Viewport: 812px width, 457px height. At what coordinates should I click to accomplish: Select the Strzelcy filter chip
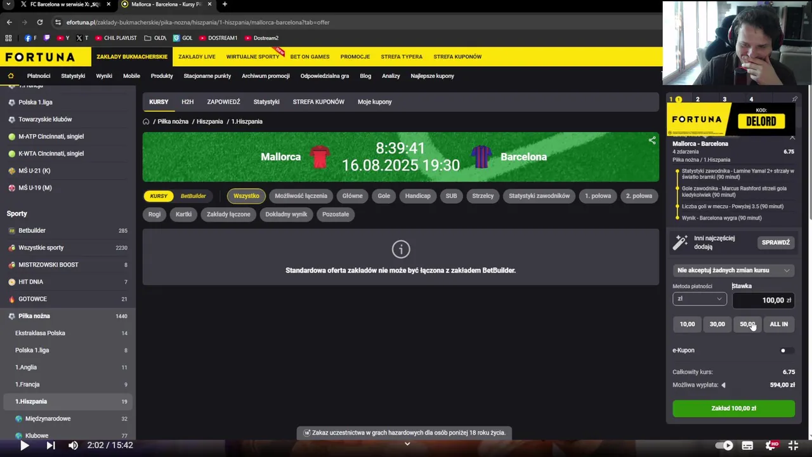coord(483,196)
